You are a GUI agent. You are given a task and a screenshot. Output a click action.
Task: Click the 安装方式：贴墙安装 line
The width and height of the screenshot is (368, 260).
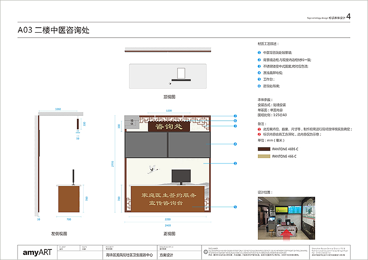272,105
